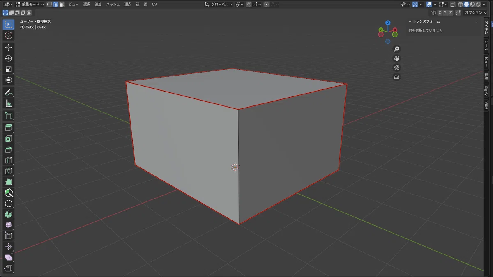Open the 追加 menu
The image size is (493, 277).
point(98,4)
